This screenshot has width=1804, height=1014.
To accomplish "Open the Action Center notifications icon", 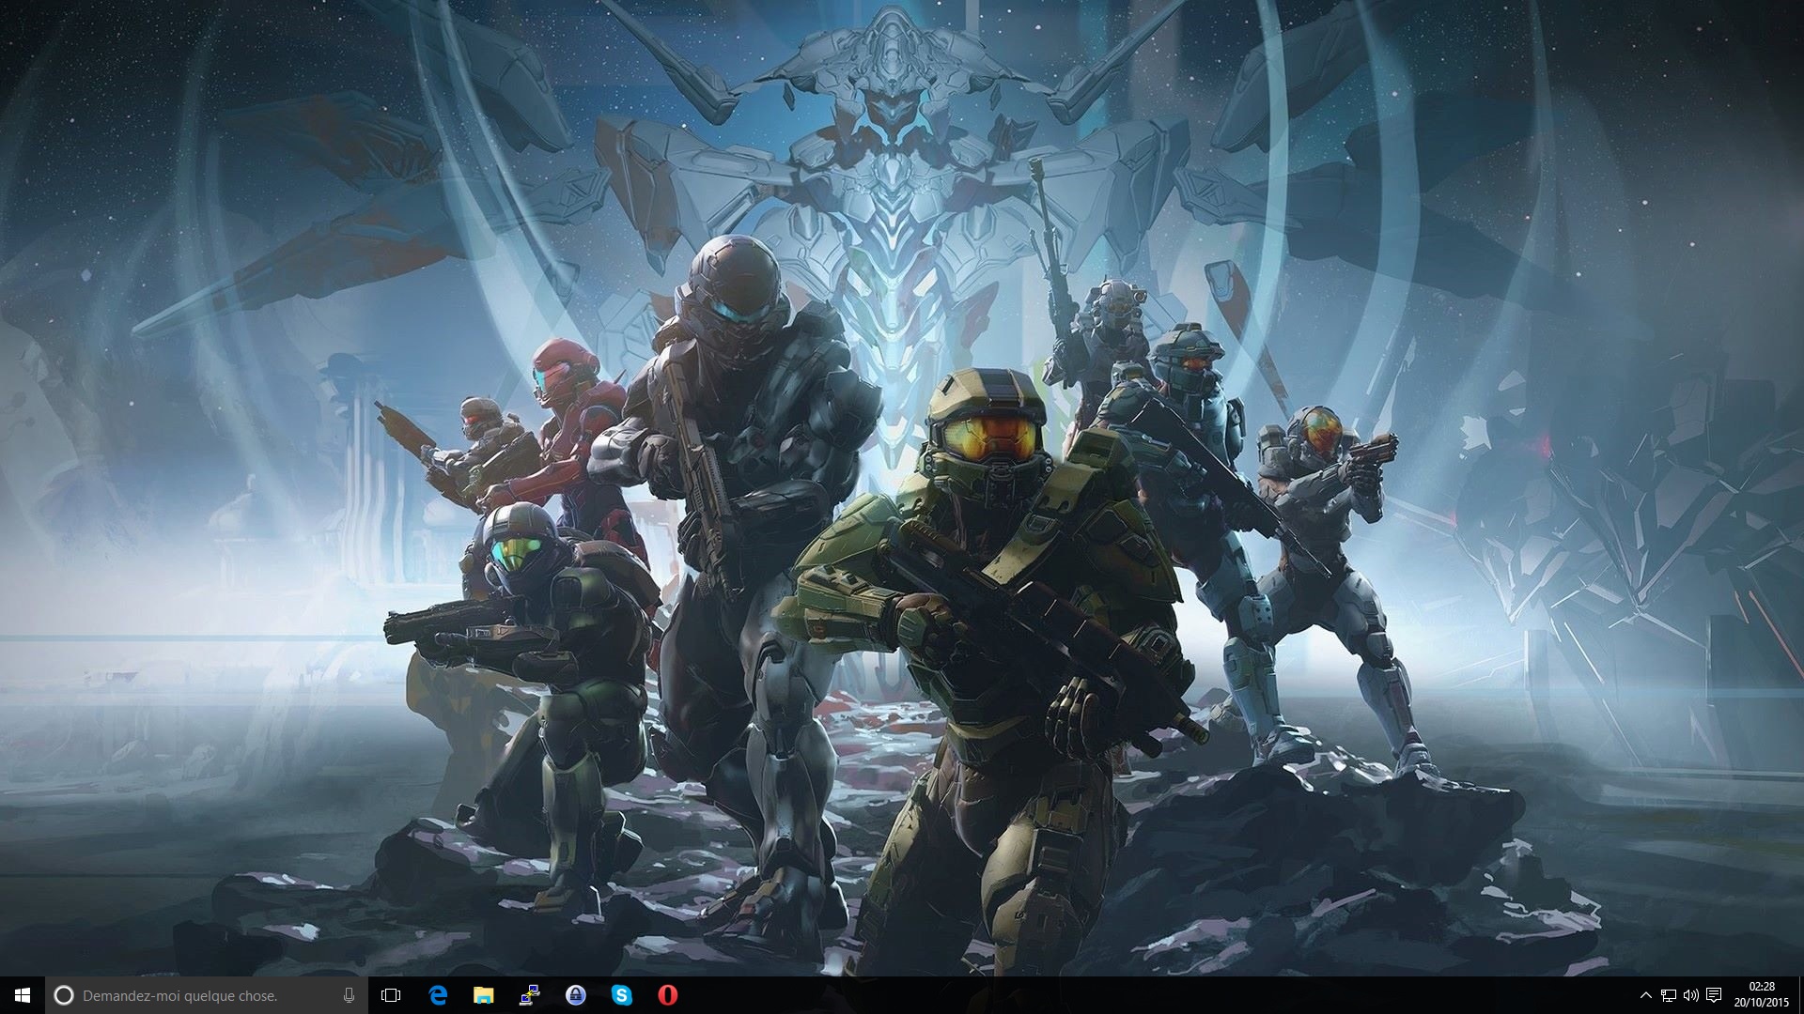I will coord(1714,995).
